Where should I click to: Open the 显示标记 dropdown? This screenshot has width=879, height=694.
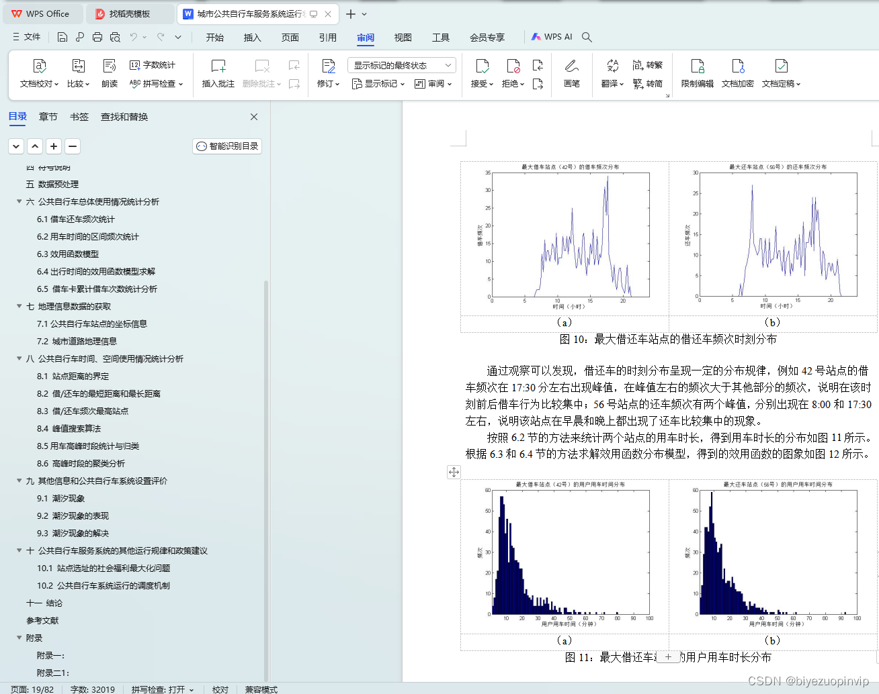tap(378, 84)
